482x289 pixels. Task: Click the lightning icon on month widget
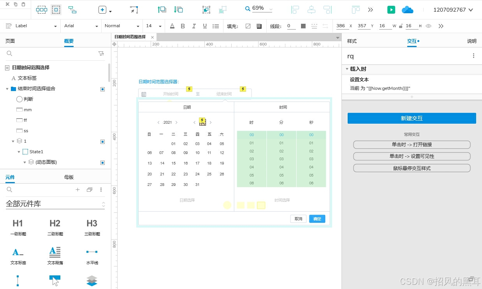202,120
